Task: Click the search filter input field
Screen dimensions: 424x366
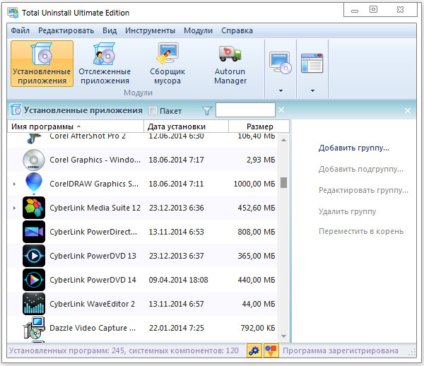Action: coord(245,110)
